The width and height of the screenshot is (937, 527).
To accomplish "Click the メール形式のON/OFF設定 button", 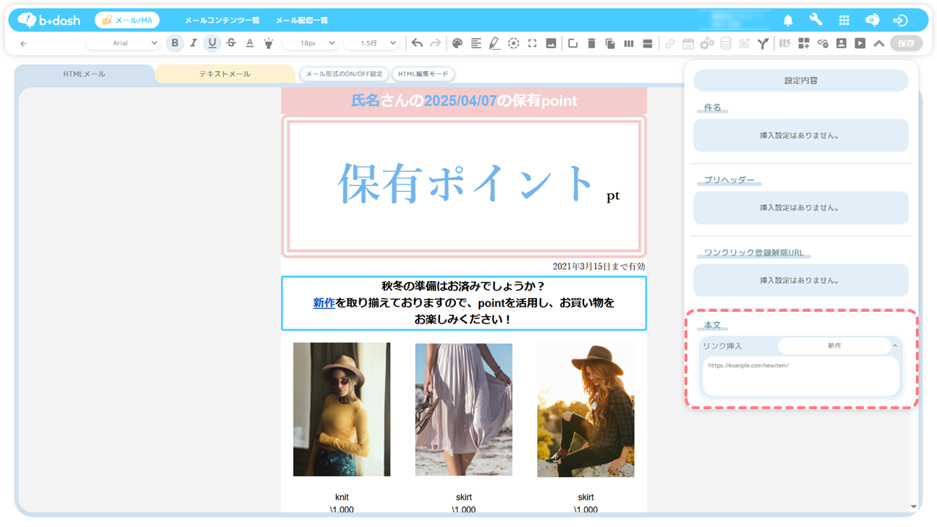I will pos(344,74).
